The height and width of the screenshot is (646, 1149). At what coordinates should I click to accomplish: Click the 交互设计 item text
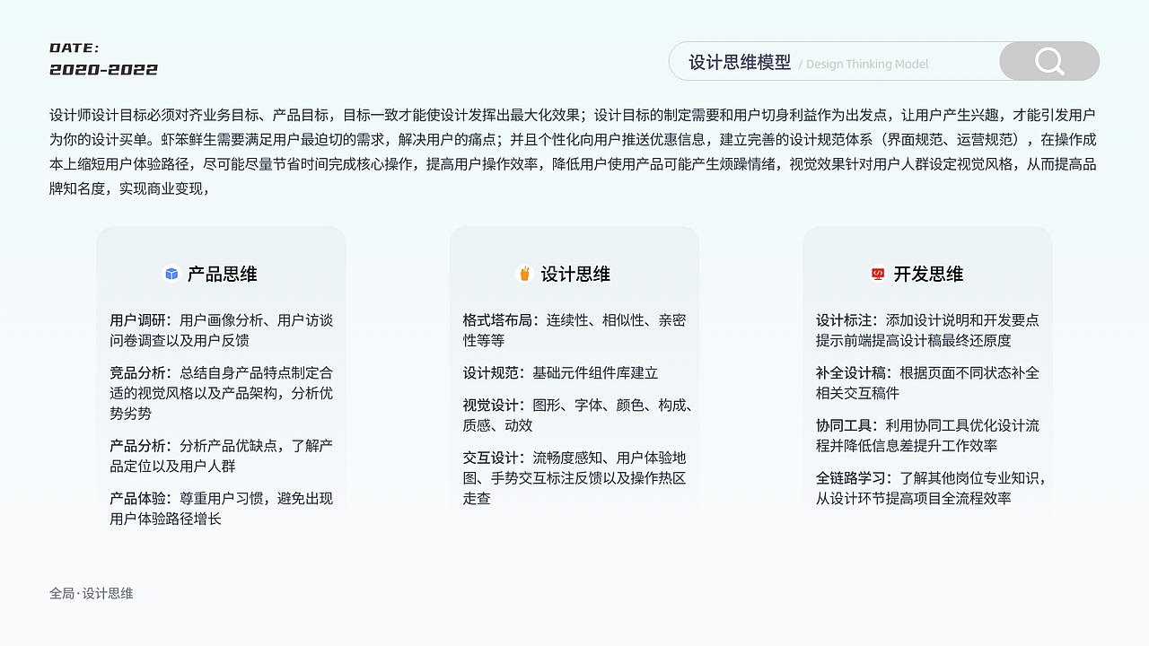pyautogui.click(x=574, y=478)
